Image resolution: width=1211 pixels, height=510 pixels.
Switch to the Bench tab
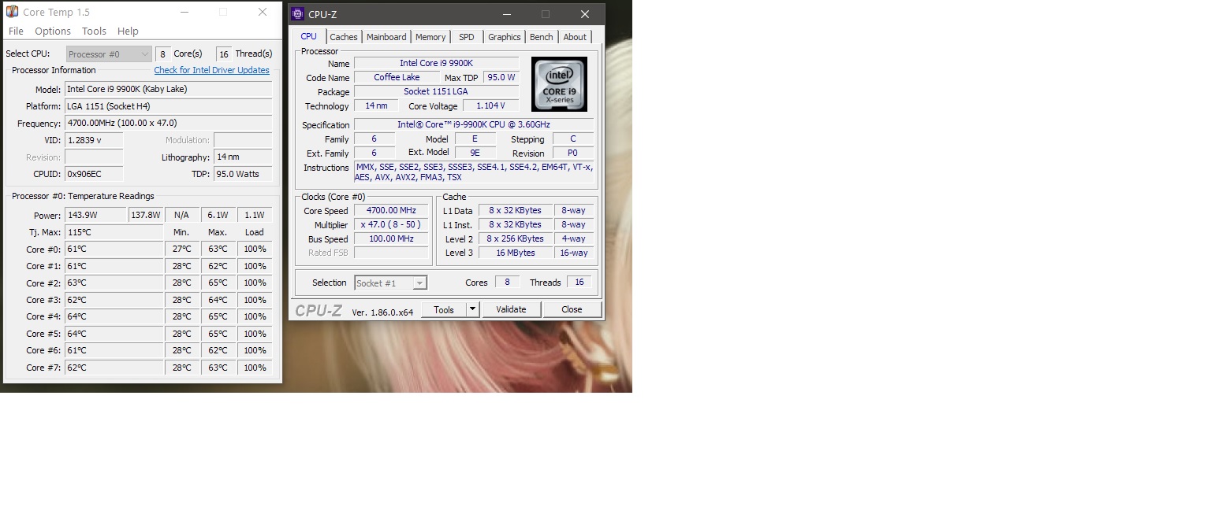(542, 37)
